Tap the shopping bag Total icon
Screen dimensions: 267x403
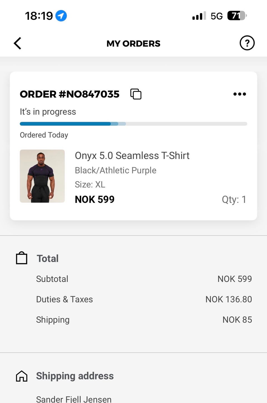pyautogui.click(x=22, y=258)
